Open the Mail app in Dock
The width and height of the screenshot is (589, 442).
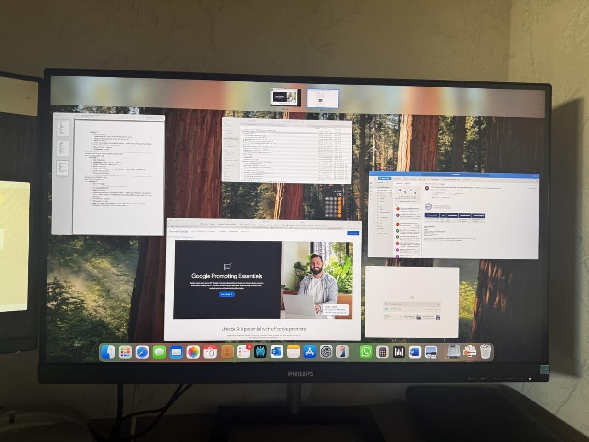pyautogui.click(x=176, y=353)
